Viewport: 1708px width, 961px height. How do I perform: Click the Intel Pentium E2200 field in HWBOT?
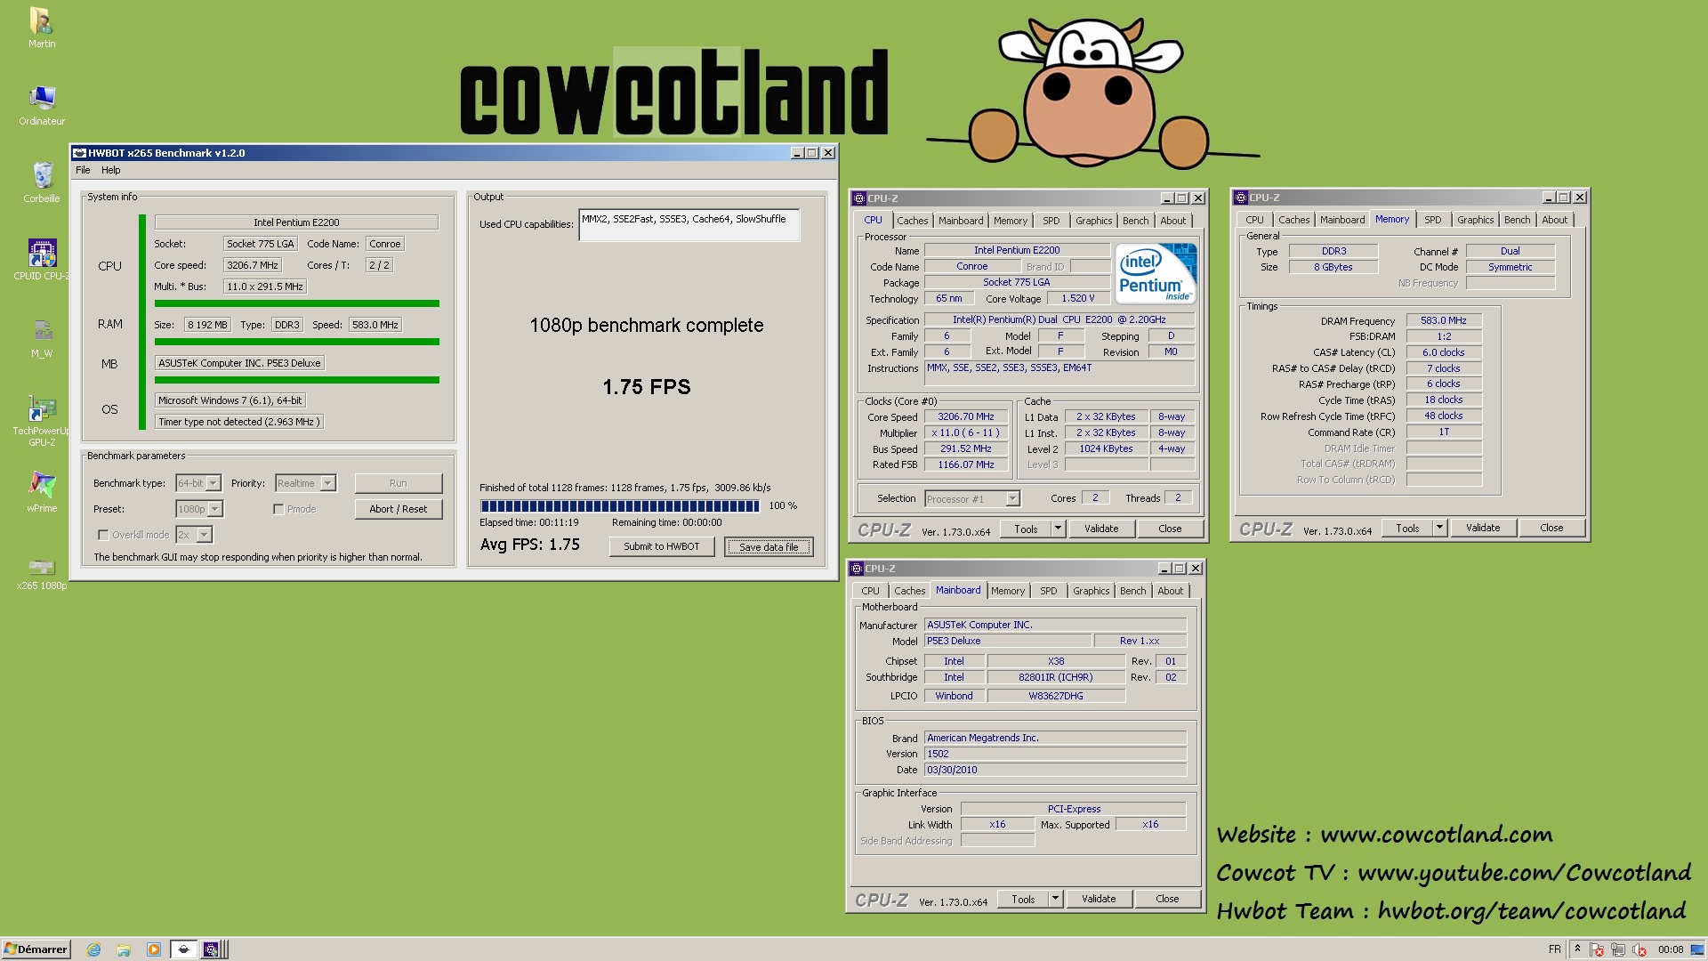click(296, 222)
